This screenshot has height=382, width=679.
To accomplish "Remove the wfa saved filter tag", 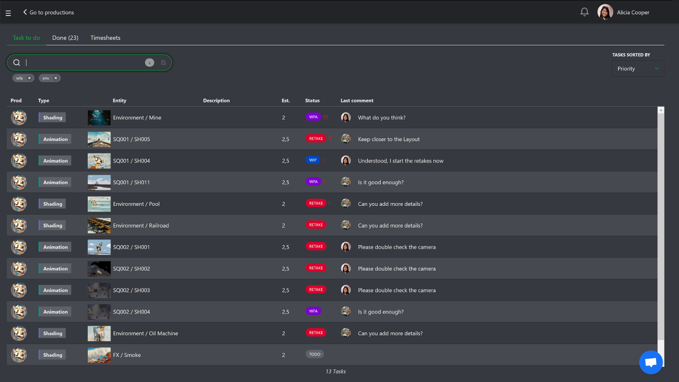I will pyautogui.click(x=29, y=78).
